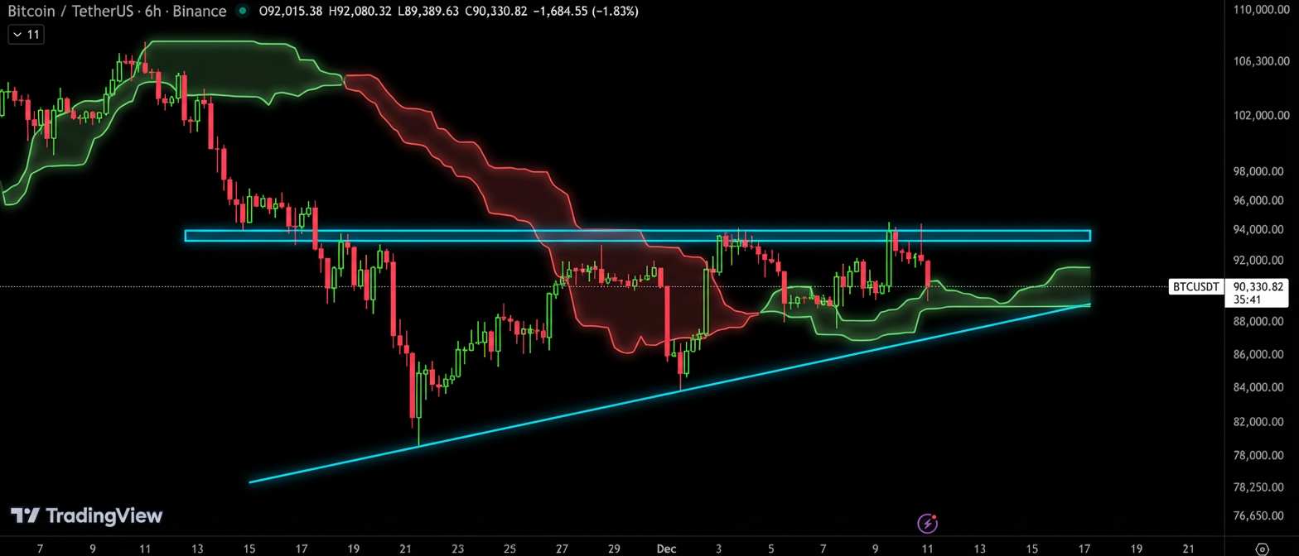Image resolution: width=1299 pixels, height=556 pixels.
Task: Click the 110,000.00 price scale label
Action: click(1261, 10)
